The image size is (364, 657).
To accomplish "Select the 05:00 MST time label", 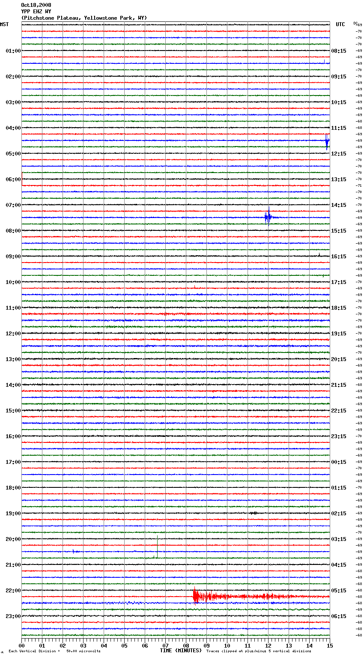I will tap(13, 154).
